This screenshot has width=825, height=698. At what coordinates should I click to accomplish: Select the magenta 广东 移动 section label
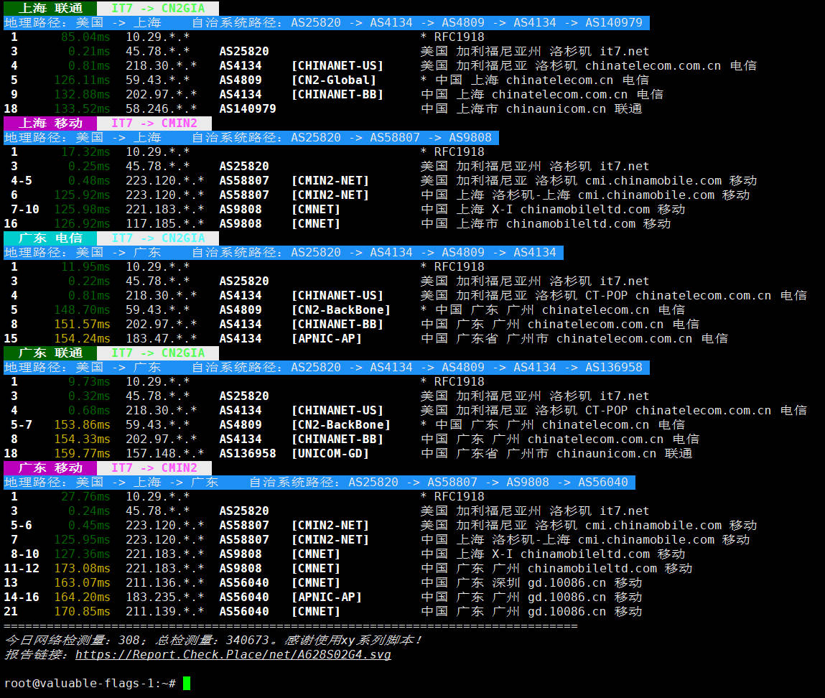click(50, 467)
